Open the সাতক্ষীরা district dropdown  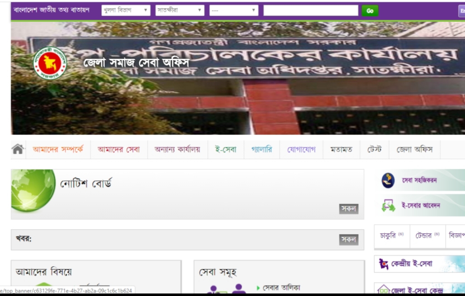[x=179, y=10]
